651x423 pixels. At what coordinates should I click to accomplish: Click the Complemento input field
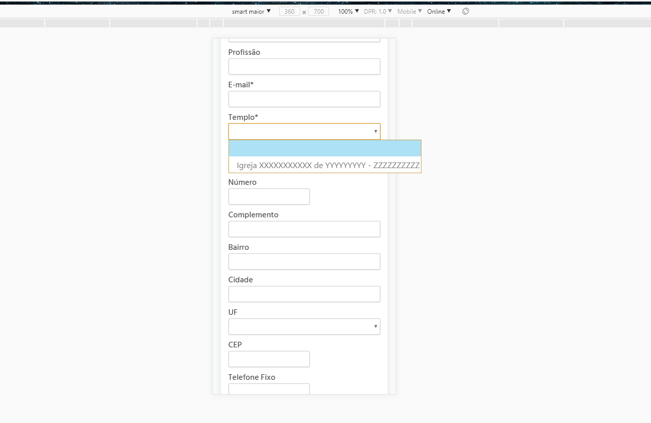[304, 229]
